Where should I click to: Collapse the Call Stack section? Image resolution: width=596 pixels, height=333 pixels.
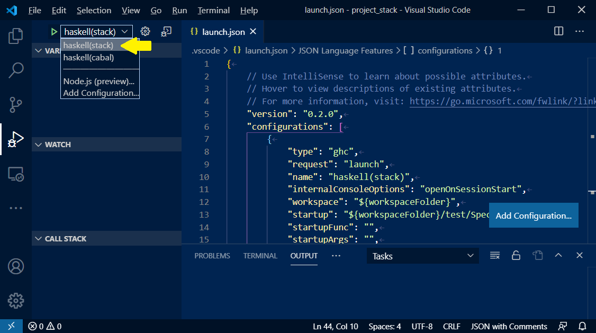107,239
